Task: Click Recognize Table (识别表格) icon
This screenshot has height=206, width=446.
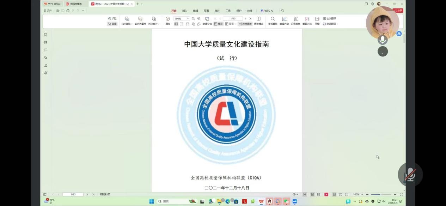Action: (295, 19)
